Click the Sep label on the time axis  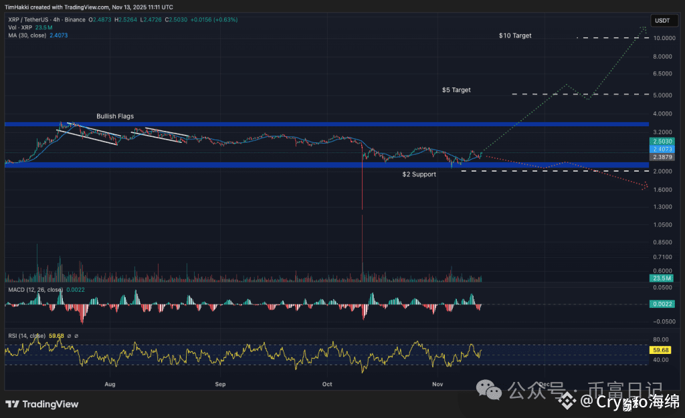coord(220,385)
